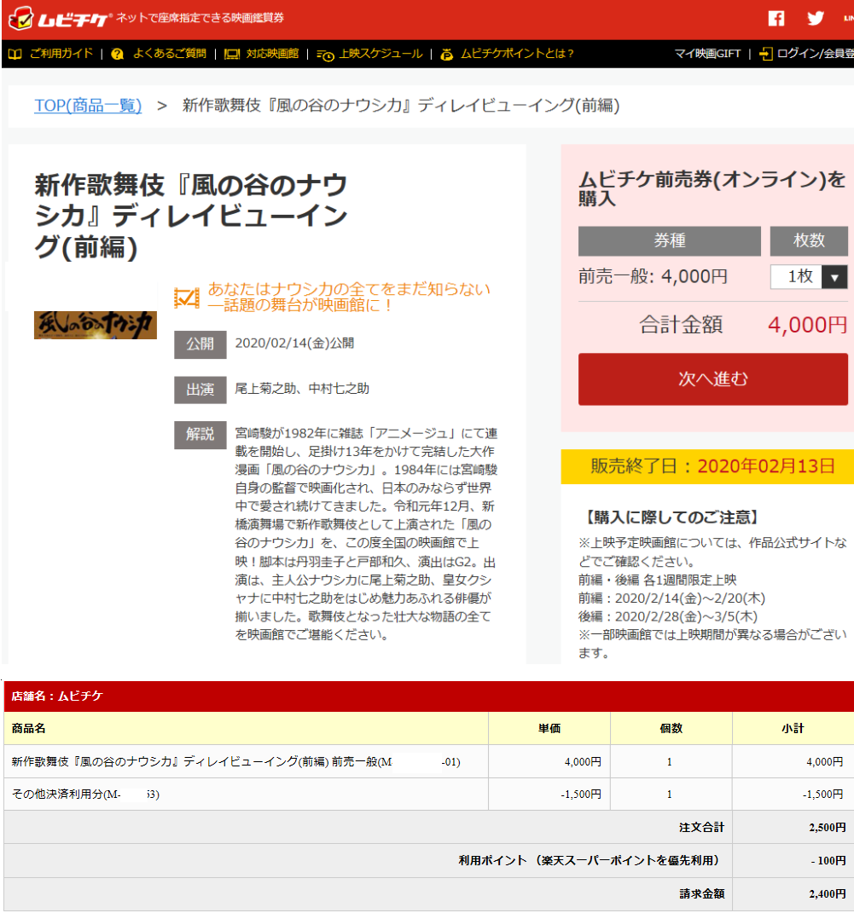The height and width of the screenshot is (913, 854).
Task: Click the 前編：2020/2/14(金)～2/20(木) schedule line
Action: click(x=671, y=598)
